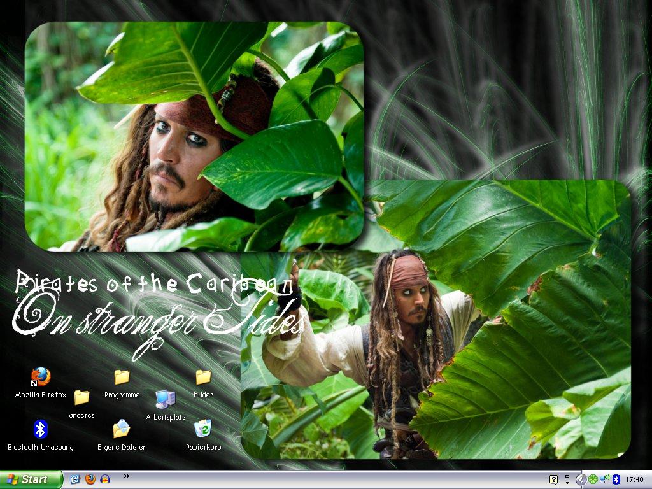Launch Firefox from the quick launch bar

[x=90, y=479]
